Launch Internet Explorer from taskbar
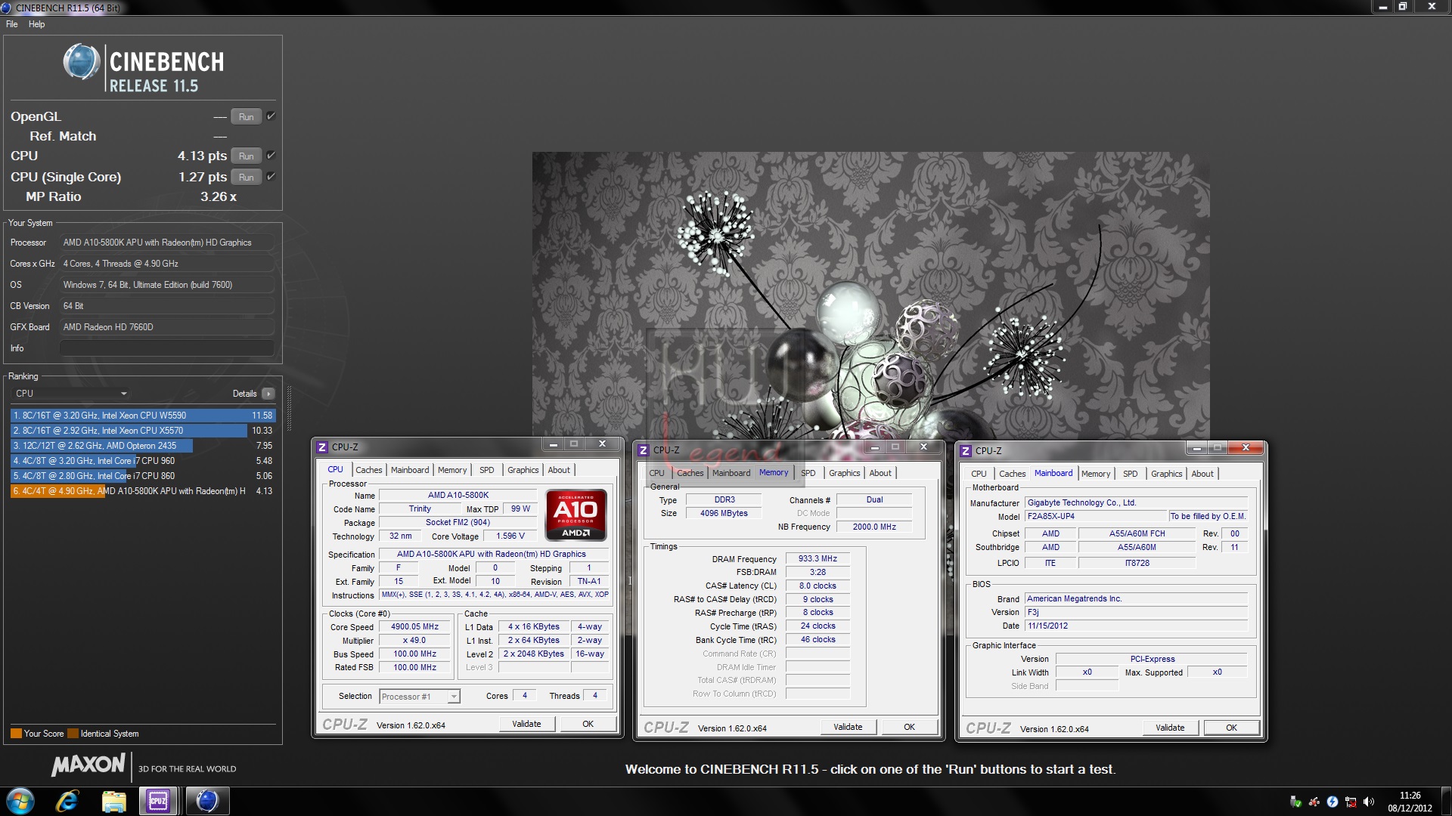This screenshot has width=1452, height=816. click(67, 801)
